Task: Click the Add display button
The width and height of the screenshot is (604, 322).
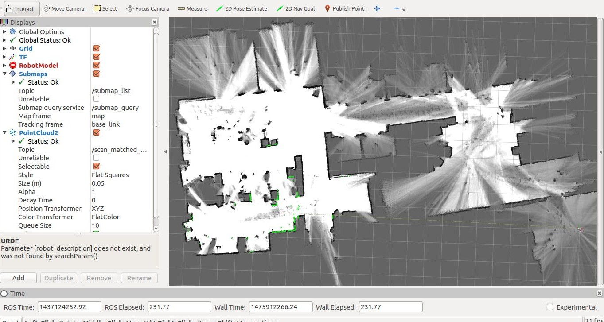Action: click(18, 278)
